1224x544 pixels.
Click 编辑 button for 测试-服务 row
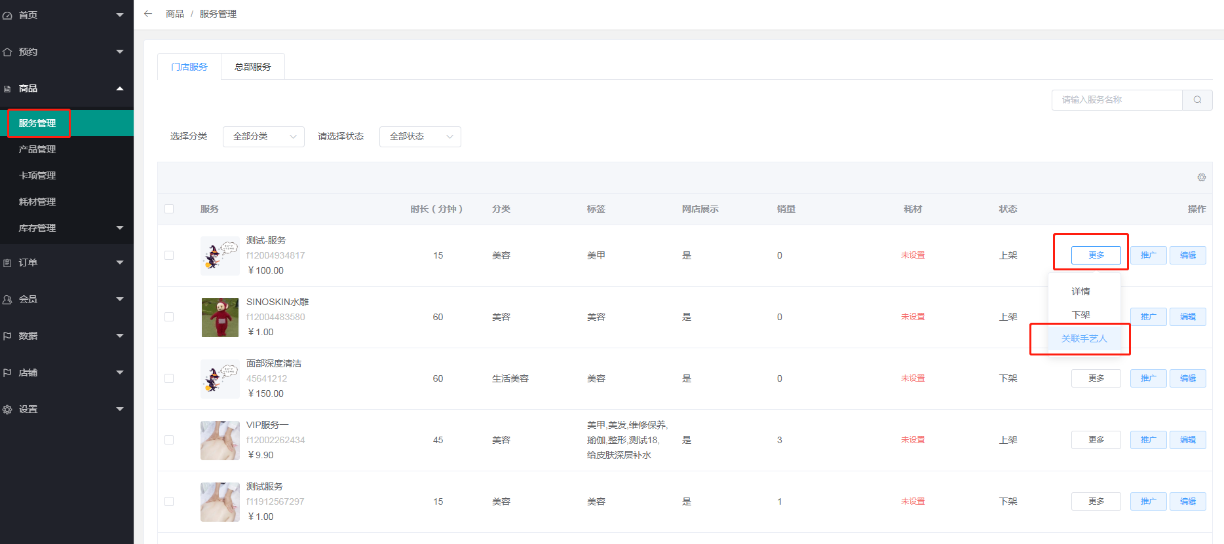[1188, 255]
